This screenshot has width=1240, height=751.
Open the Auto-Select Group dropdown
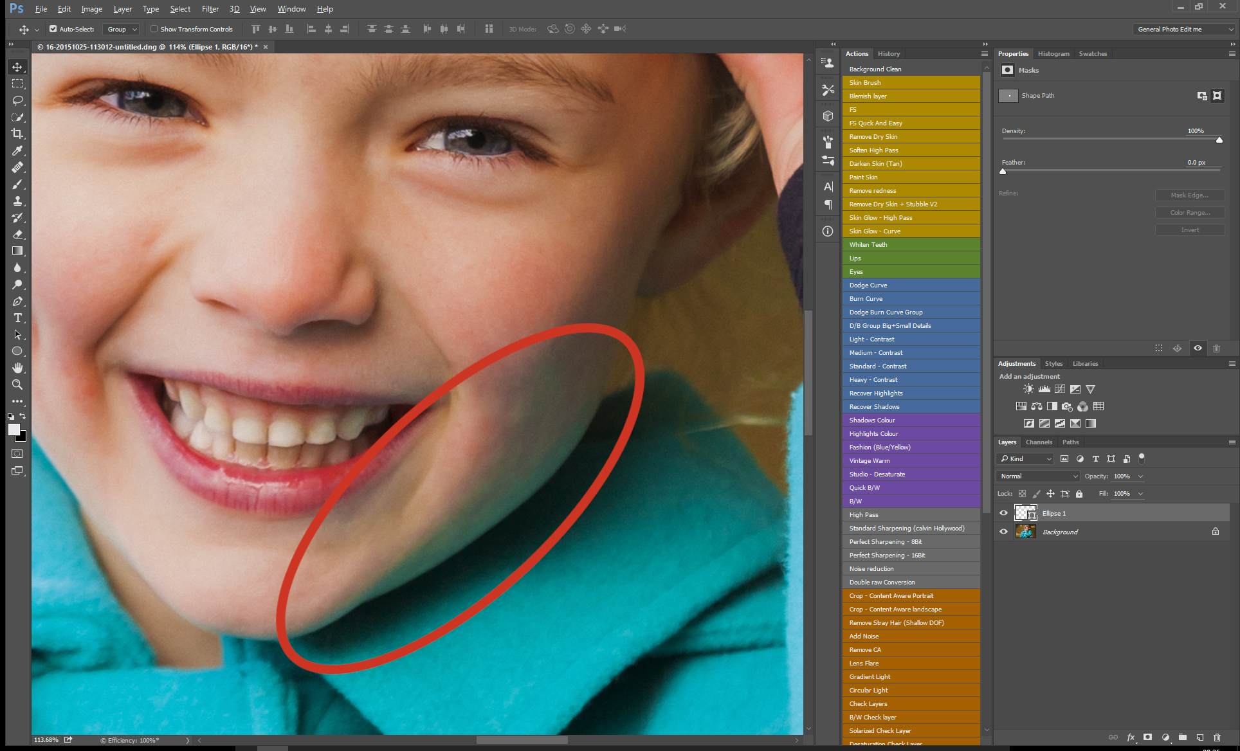point(122,29)
